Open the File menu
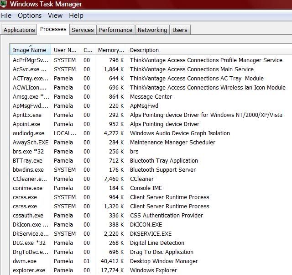This screenshot has width=292, height=275. (6, 16)
